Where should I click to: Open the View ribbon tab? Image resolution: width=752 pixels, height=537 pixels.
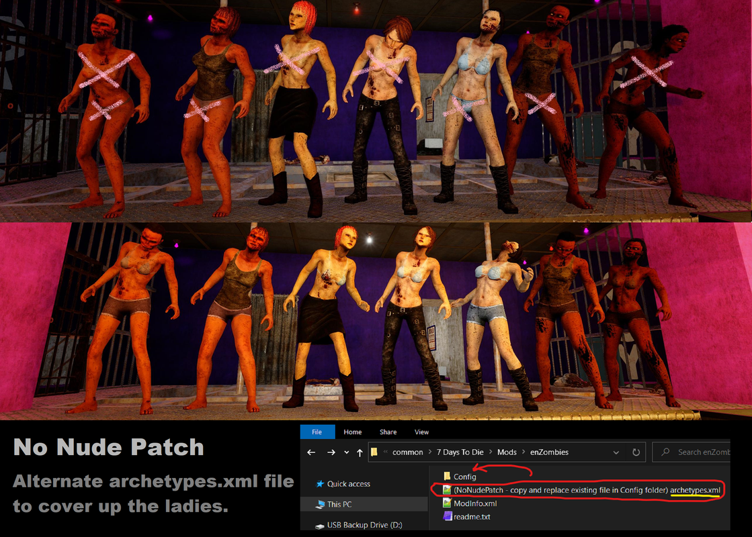pyautogui.click(x=421, y=432)
